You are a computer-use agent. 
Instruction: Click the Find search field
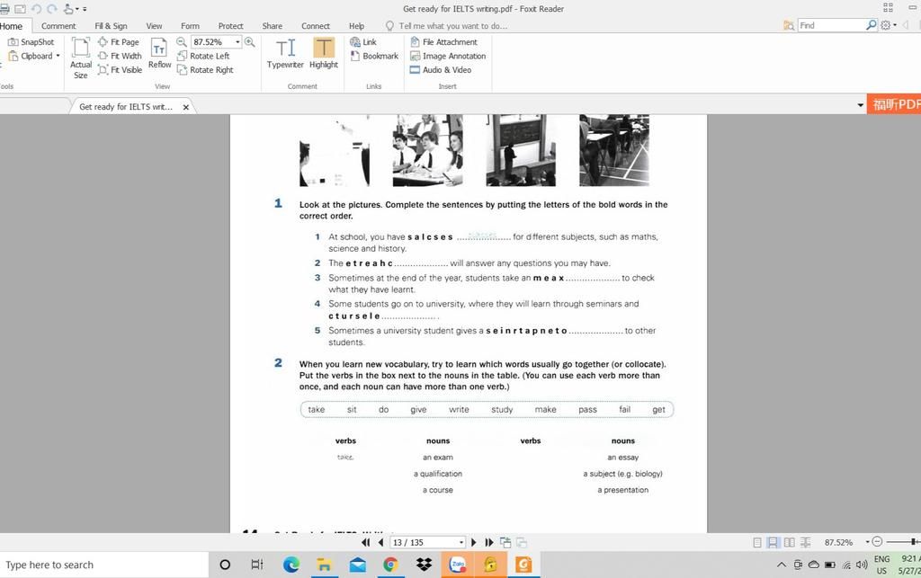click(x=831, y=25)
